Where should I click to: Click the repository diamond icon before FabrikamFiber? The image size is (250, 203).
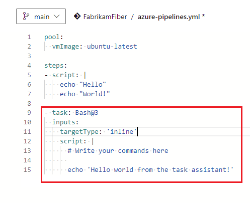click(x=77, y=16)
